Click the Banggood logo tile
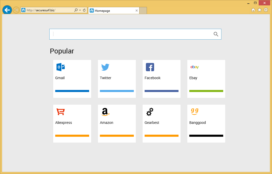The height and width of the screenshot is (174, 272). [x=194, y=112]
